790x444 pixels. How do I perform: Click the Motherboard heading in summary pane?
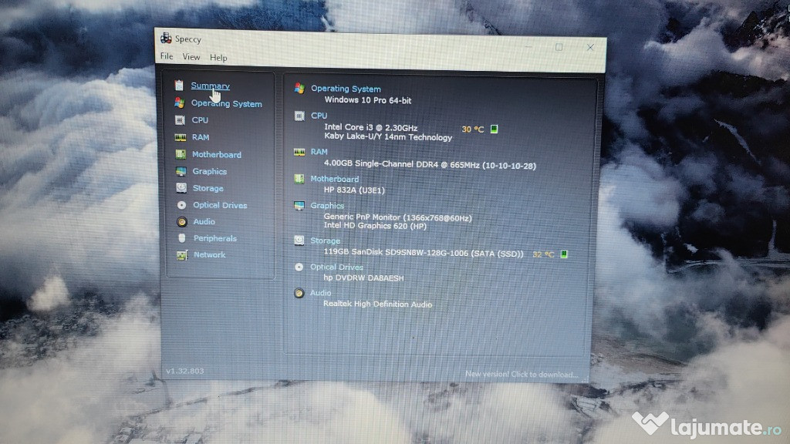[334, 179]
